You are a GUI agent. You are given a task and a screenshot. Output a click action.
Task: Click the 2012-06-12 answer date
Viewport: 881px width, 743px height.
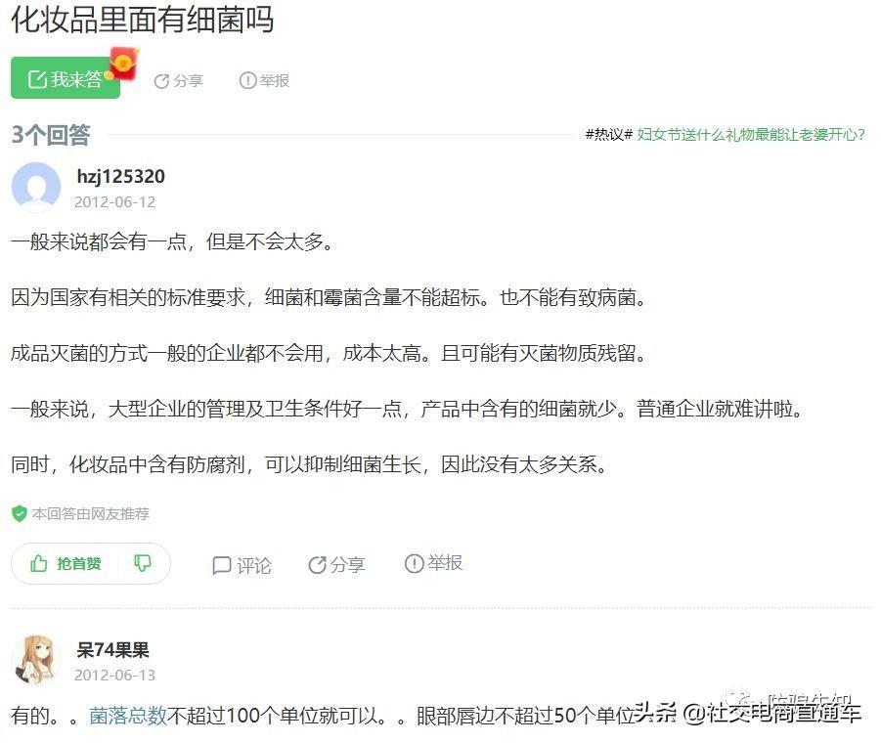coord(114,202)
